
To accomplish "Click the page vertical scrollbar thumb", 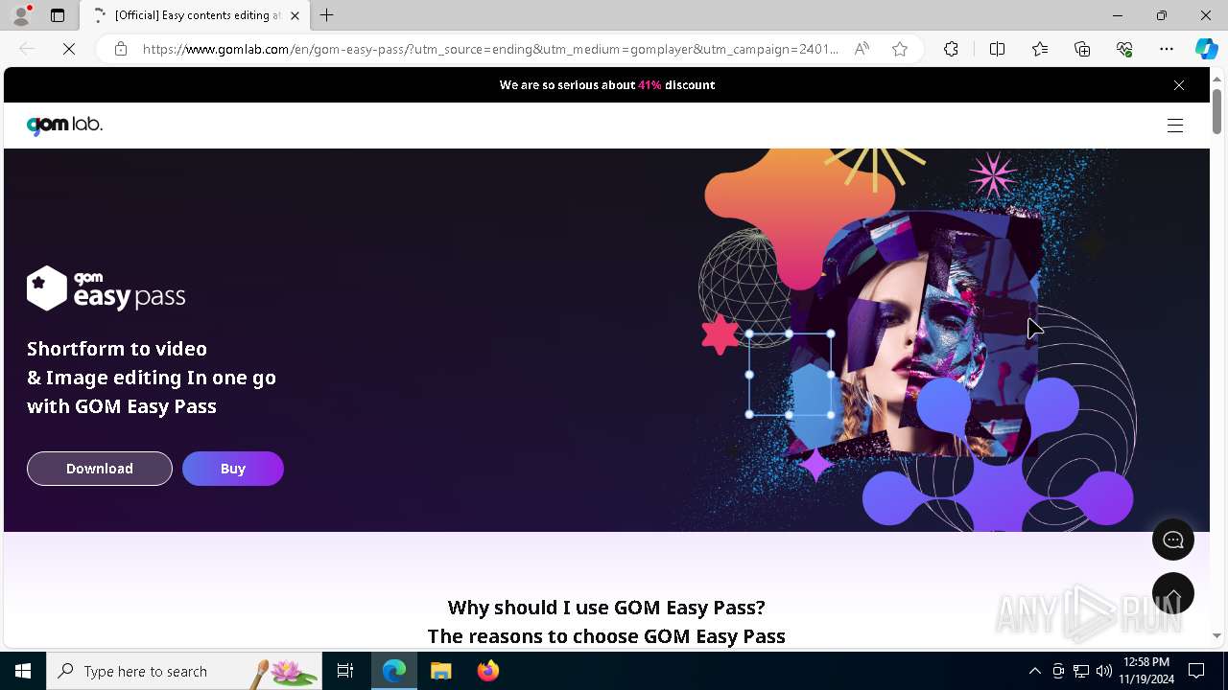I will [x=1216, y=111].
